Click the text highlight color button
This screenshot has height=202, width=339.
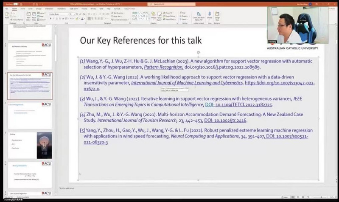[x=77, y=19]
